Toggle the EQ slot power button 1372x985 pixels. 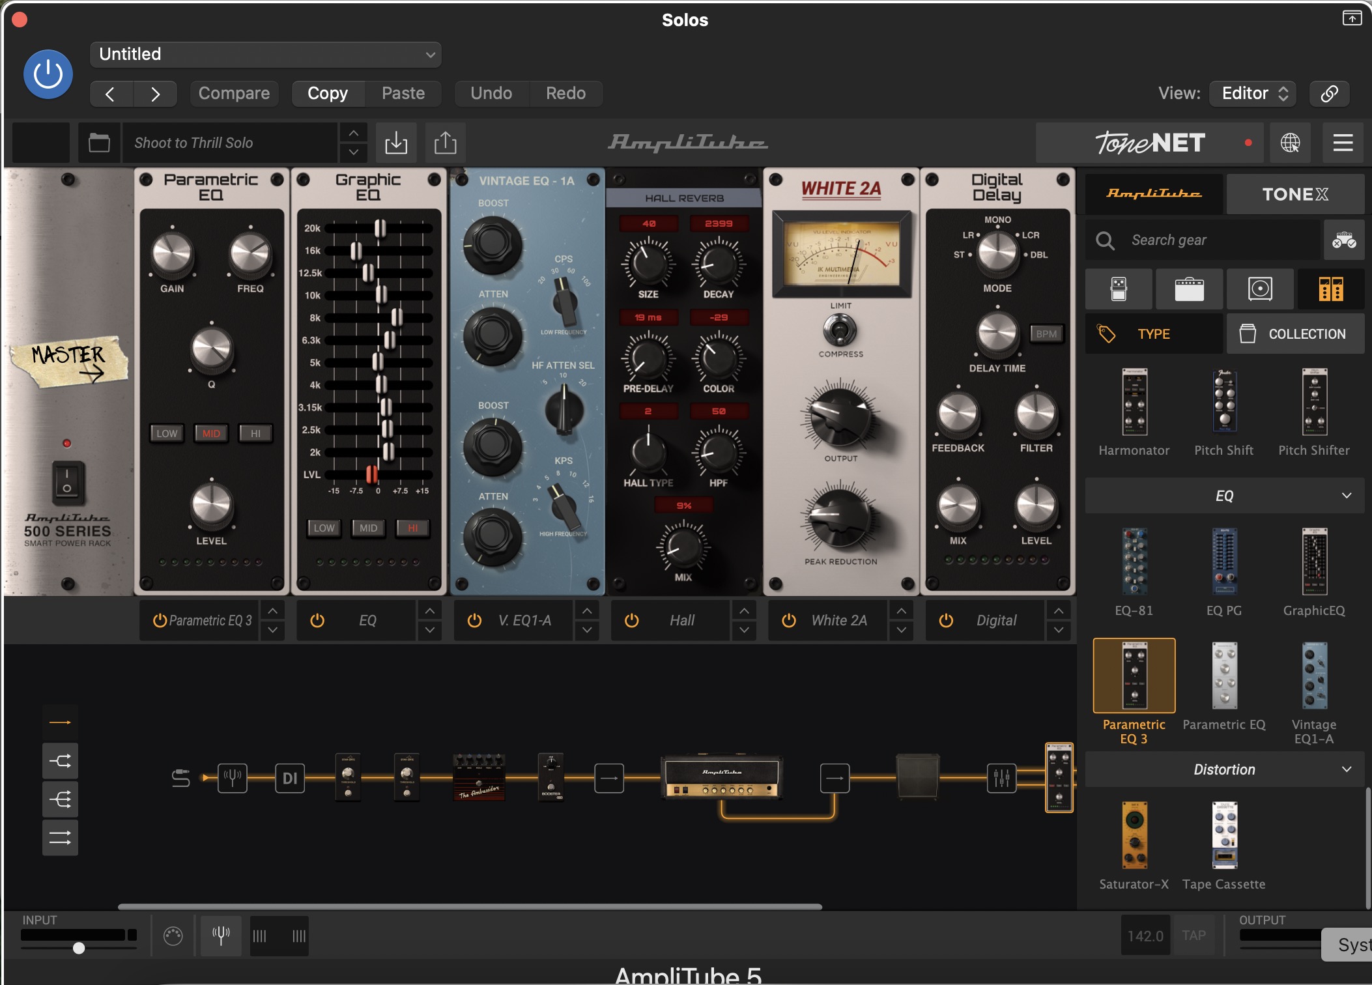click(x=317, y=621)
